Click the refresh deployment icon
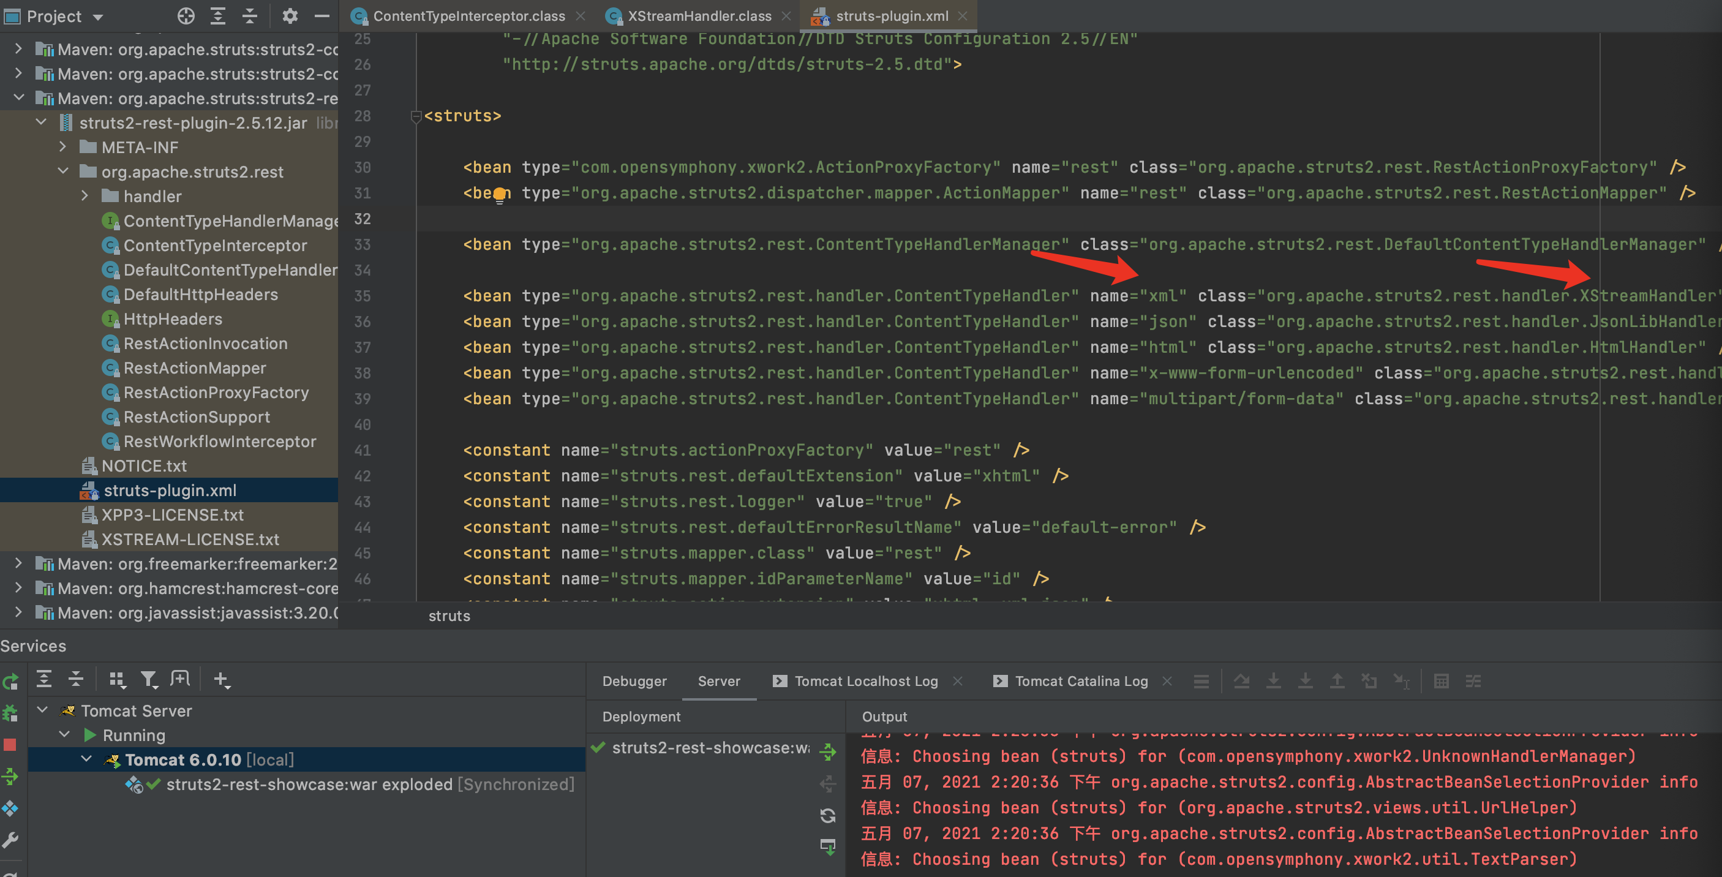The image size is (1722, 877). click(829, 816)
